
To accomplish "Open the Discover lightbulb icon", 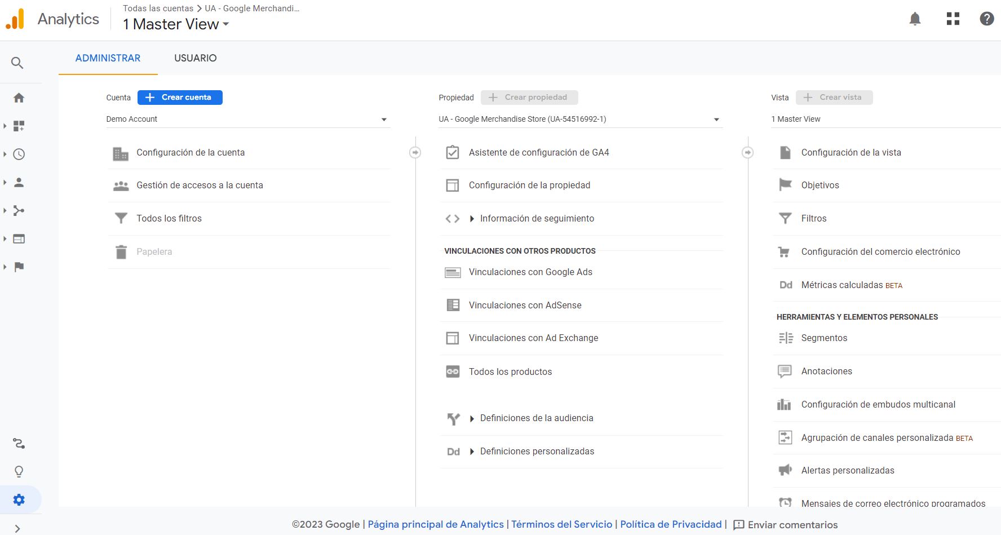I will (19, 471).
